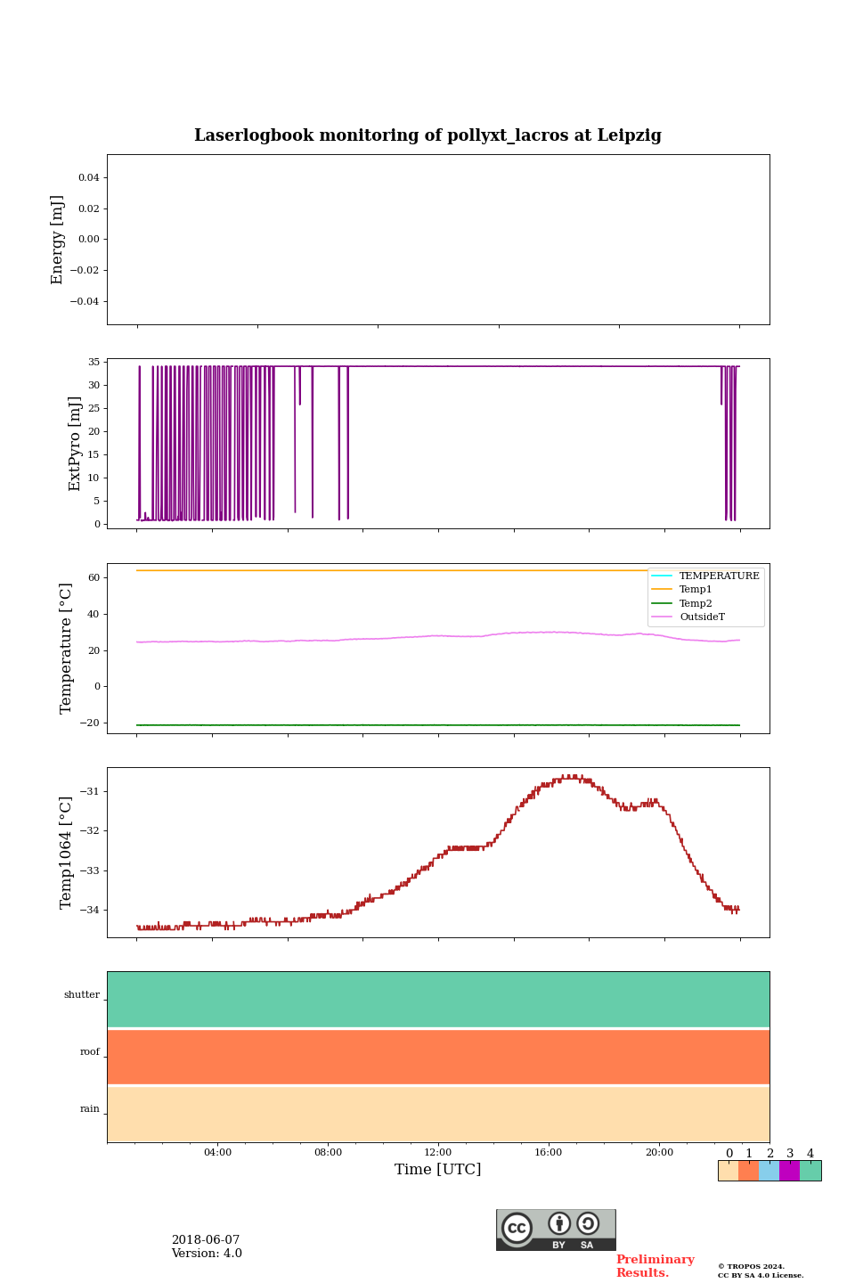Click the −0.04 tick on Energy axis
This screenshot has height=1283, width=855.
85,301
